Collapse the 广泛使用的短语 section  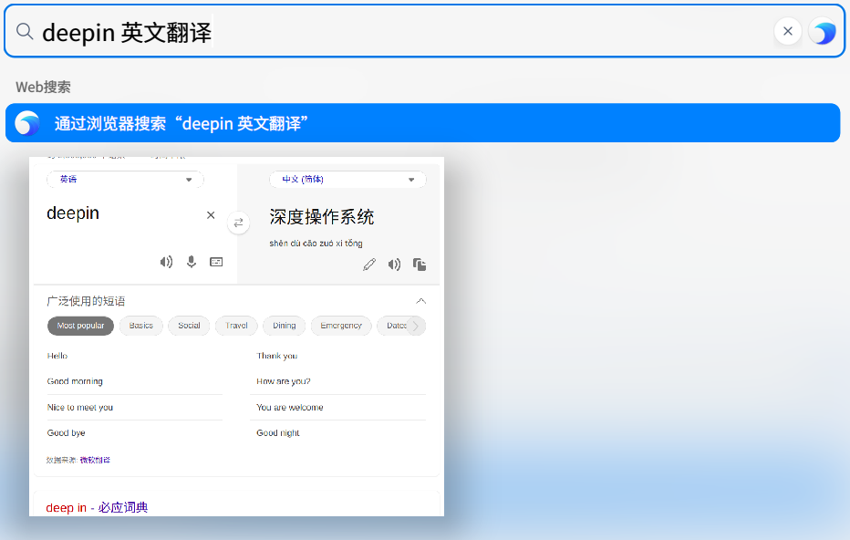pos(420,301)
